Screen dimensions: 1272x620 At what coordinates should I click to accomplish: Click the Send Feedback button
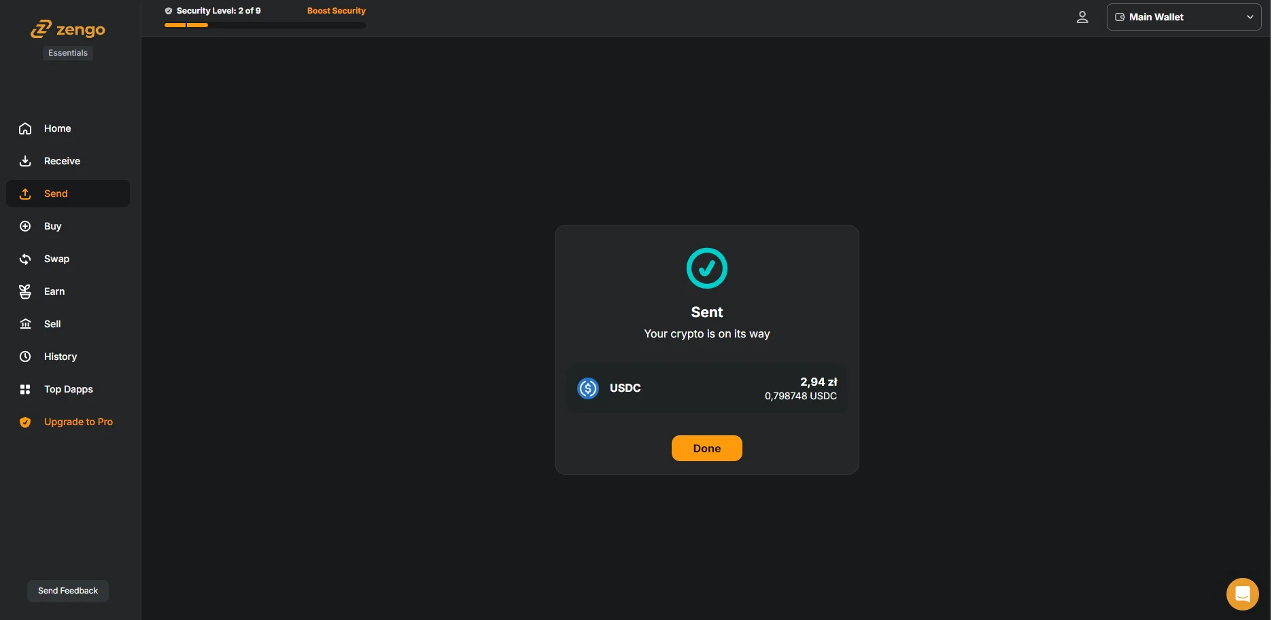[x=68, y=591]
